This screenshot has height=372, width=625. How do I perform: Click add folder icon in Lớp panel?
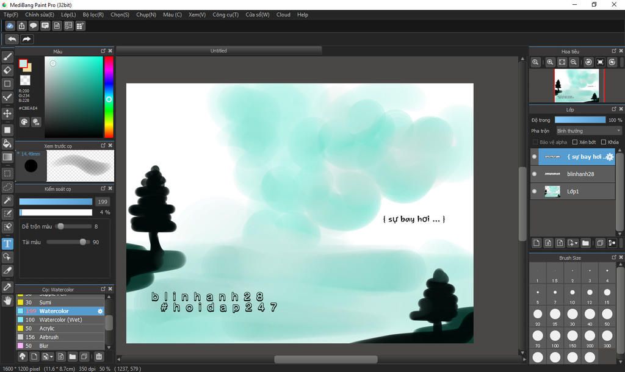click(585, 243)
